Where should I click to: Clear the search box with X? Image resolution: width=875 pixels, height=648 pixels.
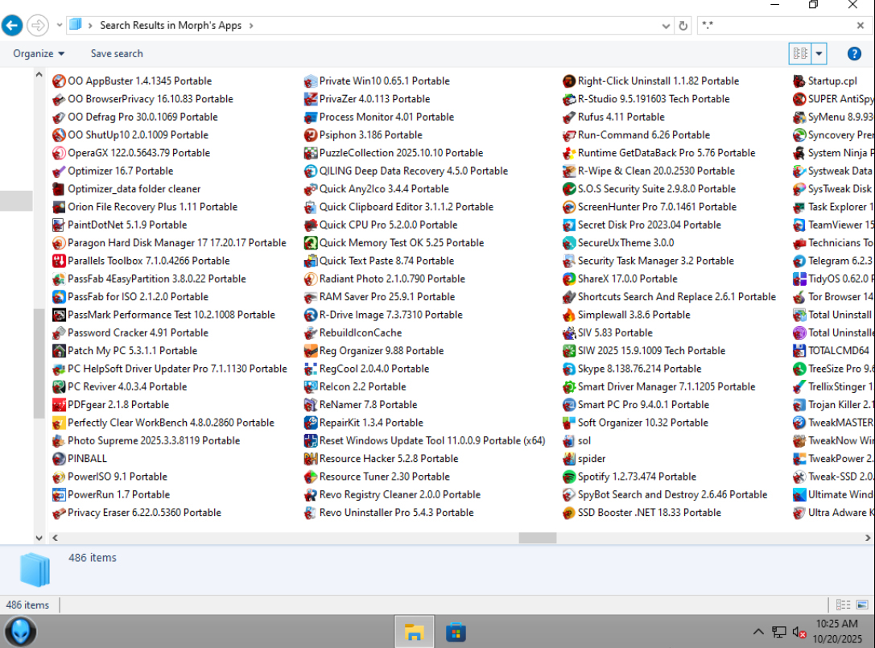click(x=860, y=26)
